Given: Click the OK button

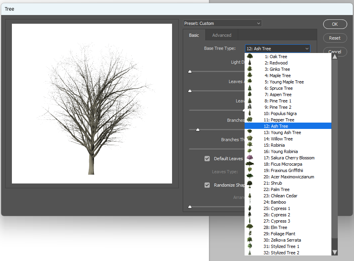Looking at the screenshot, I should [335, 24].
